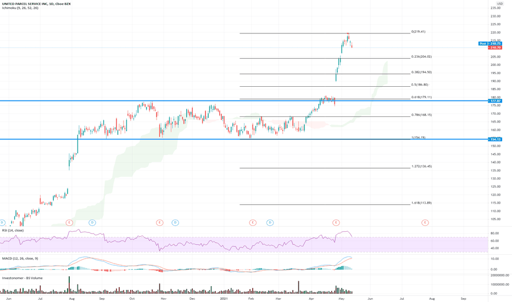
Task: Click the Fibonacci 0.236(204.02) level label
Action: click(x=421, y=57)
